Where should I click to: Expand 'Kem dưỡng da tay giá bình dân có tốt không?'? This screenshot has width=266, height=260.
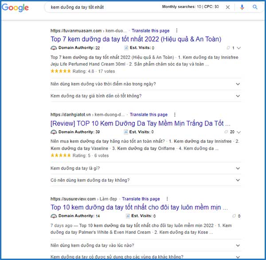coord(146,96)
